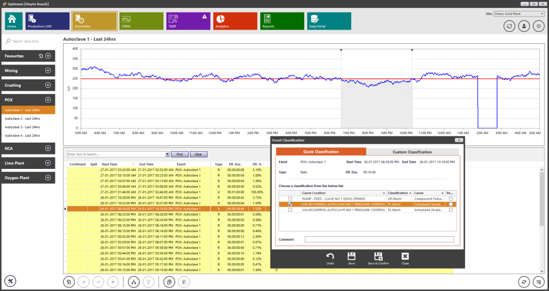Expand the Crushing sidebar section
Screen dimensions: 549x291
48,85
